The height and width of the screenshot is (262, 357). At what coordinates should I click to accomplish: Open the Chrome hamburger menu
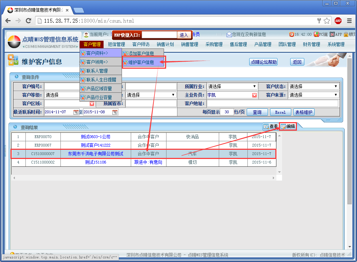(x=349, y=21)
